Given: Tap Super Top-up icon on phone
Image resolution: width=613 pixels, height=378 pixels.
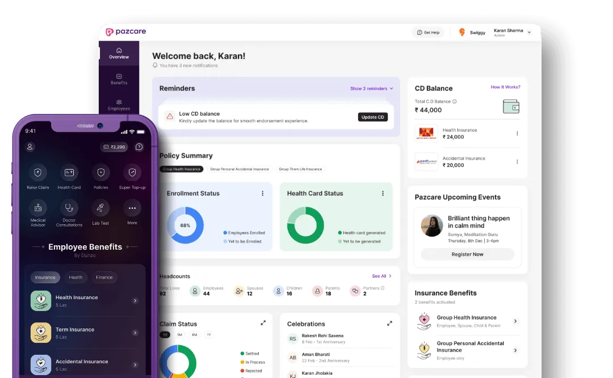Looking at the screenshot, I should pos(132,173).
